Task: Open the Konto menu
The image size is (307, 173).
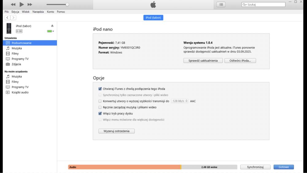Action: point(51,12)
